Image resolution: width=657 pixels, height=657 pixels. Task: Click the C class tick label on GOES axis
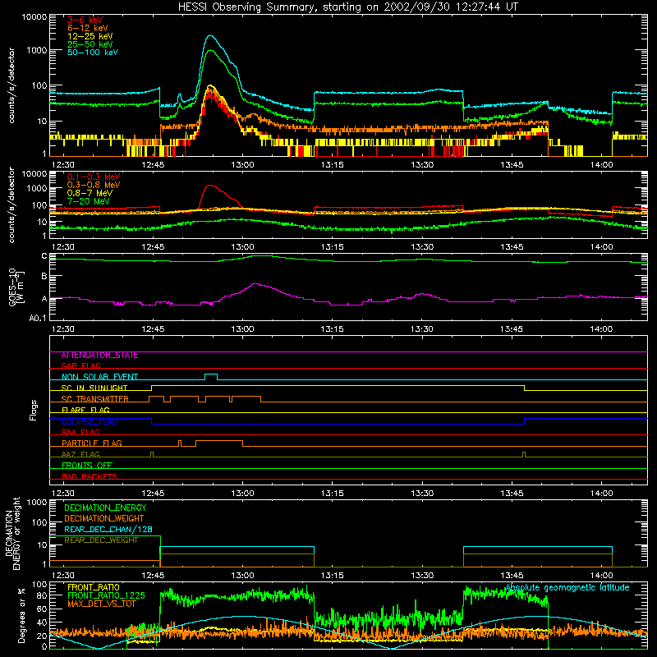[44, 256]
